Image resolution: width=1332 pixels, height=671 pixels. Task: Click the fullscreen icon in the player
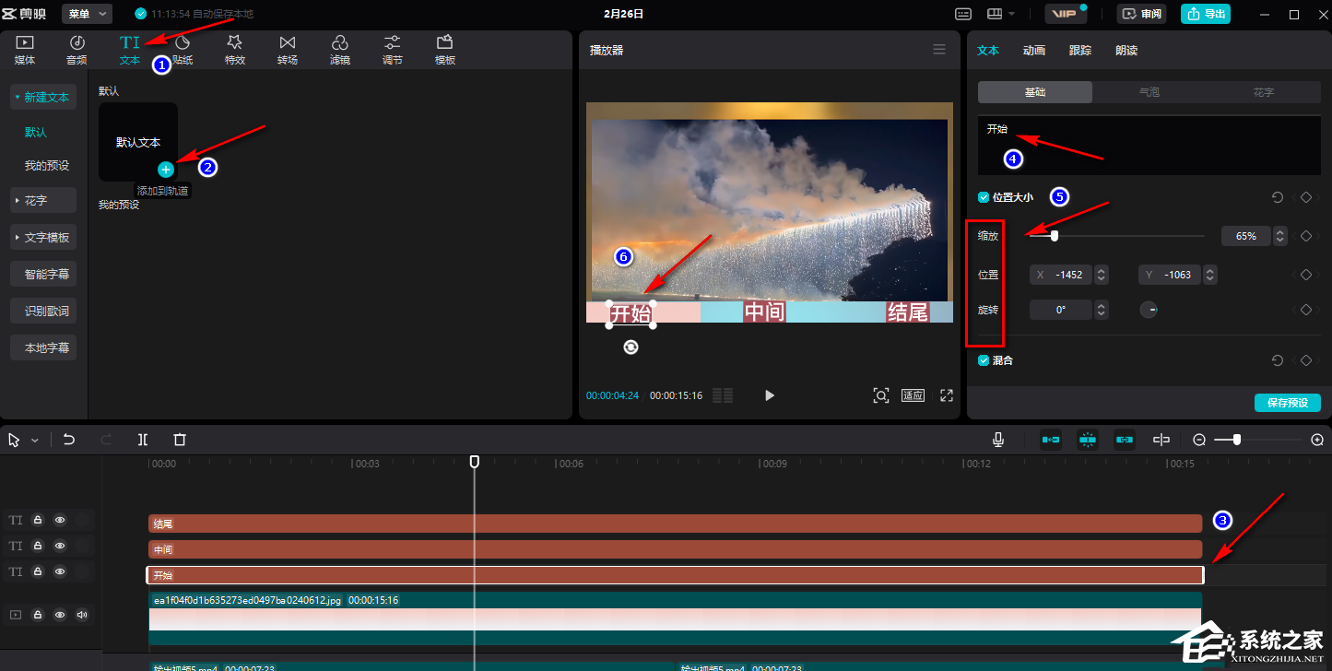pos(946,395)
